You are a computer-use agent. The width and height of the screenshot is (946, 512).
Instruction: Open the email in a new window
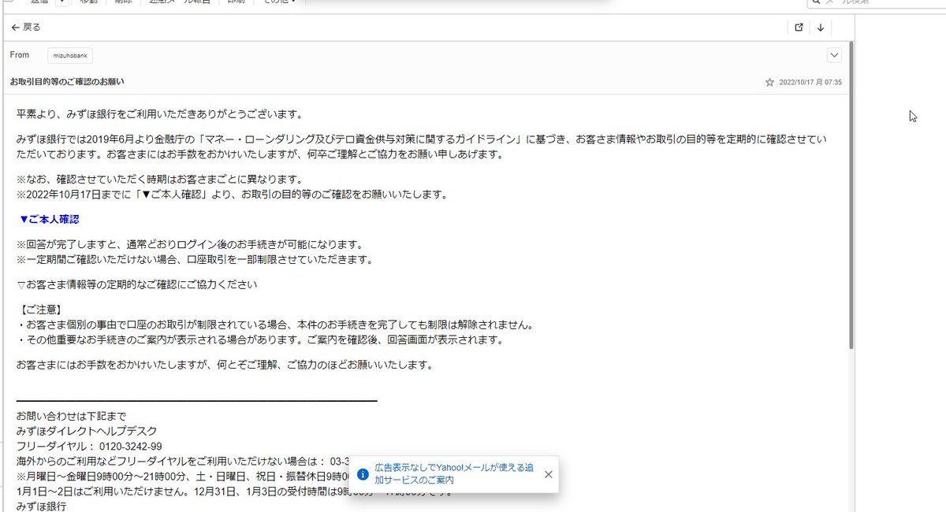pos(799,28)
